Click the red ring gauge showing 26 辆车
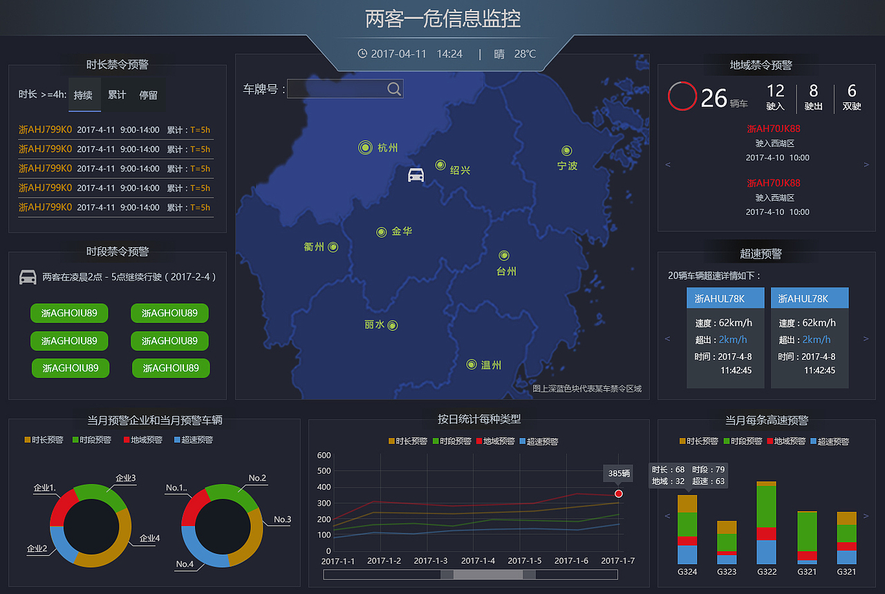The height and width of the screenshot is (594, 885). (682, 97)
